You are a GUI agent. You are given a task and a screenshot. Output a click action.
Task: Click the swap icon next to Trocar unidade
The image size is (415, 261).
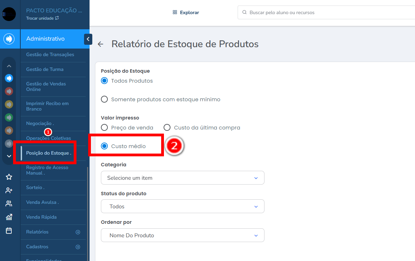pyautogui.click(x=57, y=18)
